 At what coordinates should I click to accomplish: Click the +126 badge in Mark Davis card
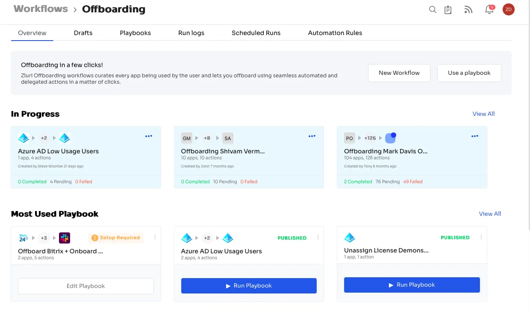pyautogui.click(x=370, y=138)
